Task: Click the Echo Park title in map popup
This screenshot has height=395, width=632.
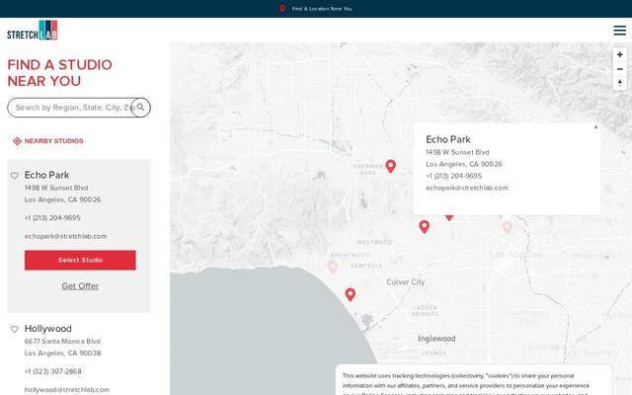Action: [448, 139]
